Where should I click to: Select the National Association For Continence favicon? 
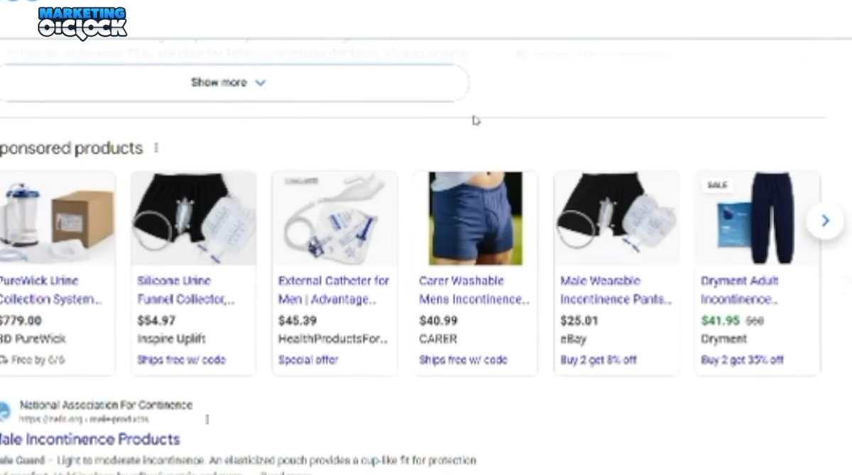tap(5, 411)
